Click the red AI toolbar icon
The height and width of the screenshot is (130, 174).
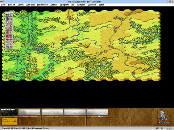click(11, 47)
